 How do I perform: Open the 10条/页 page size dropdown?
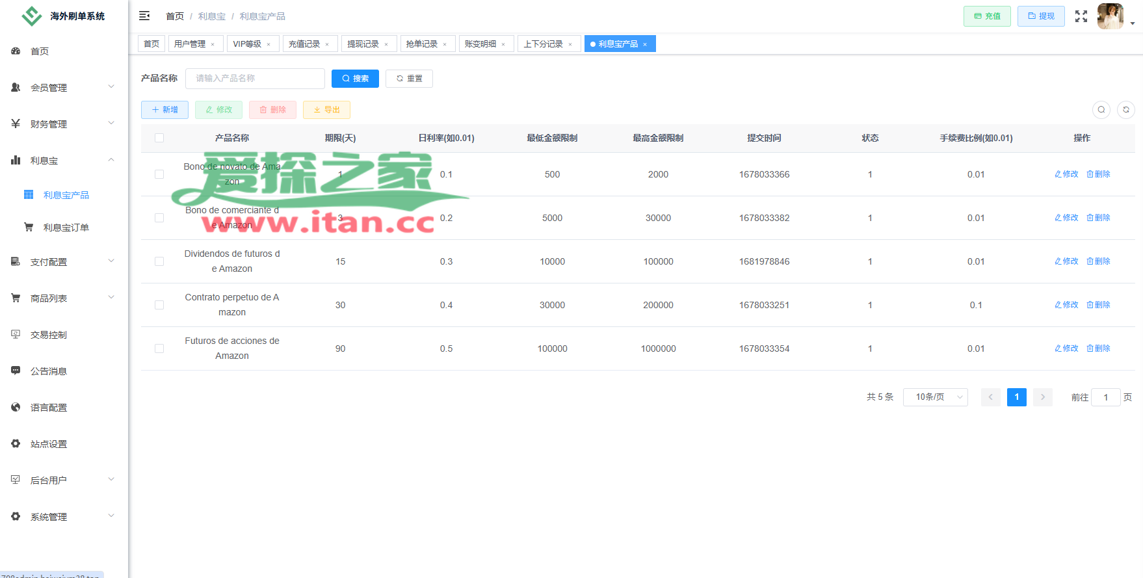[x=935, y=397]
